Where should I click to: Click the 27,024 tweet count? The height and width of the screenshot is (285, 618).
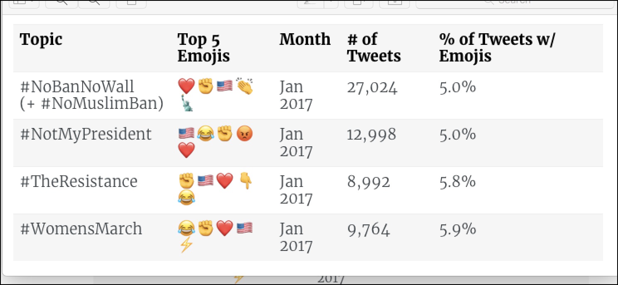(x=372, y=88)
